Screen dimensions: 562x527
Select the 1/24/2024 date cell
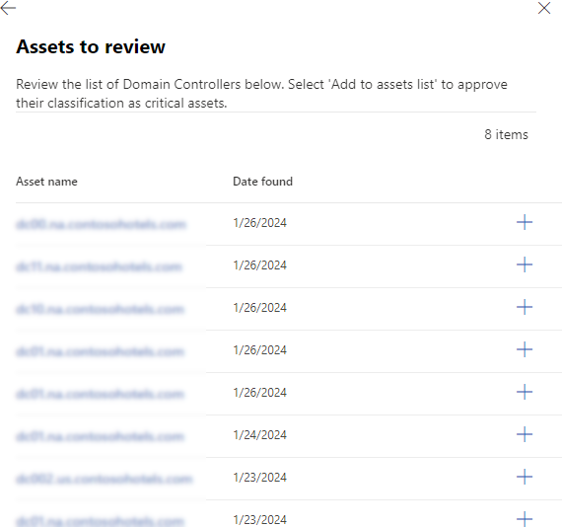(260, 435)
